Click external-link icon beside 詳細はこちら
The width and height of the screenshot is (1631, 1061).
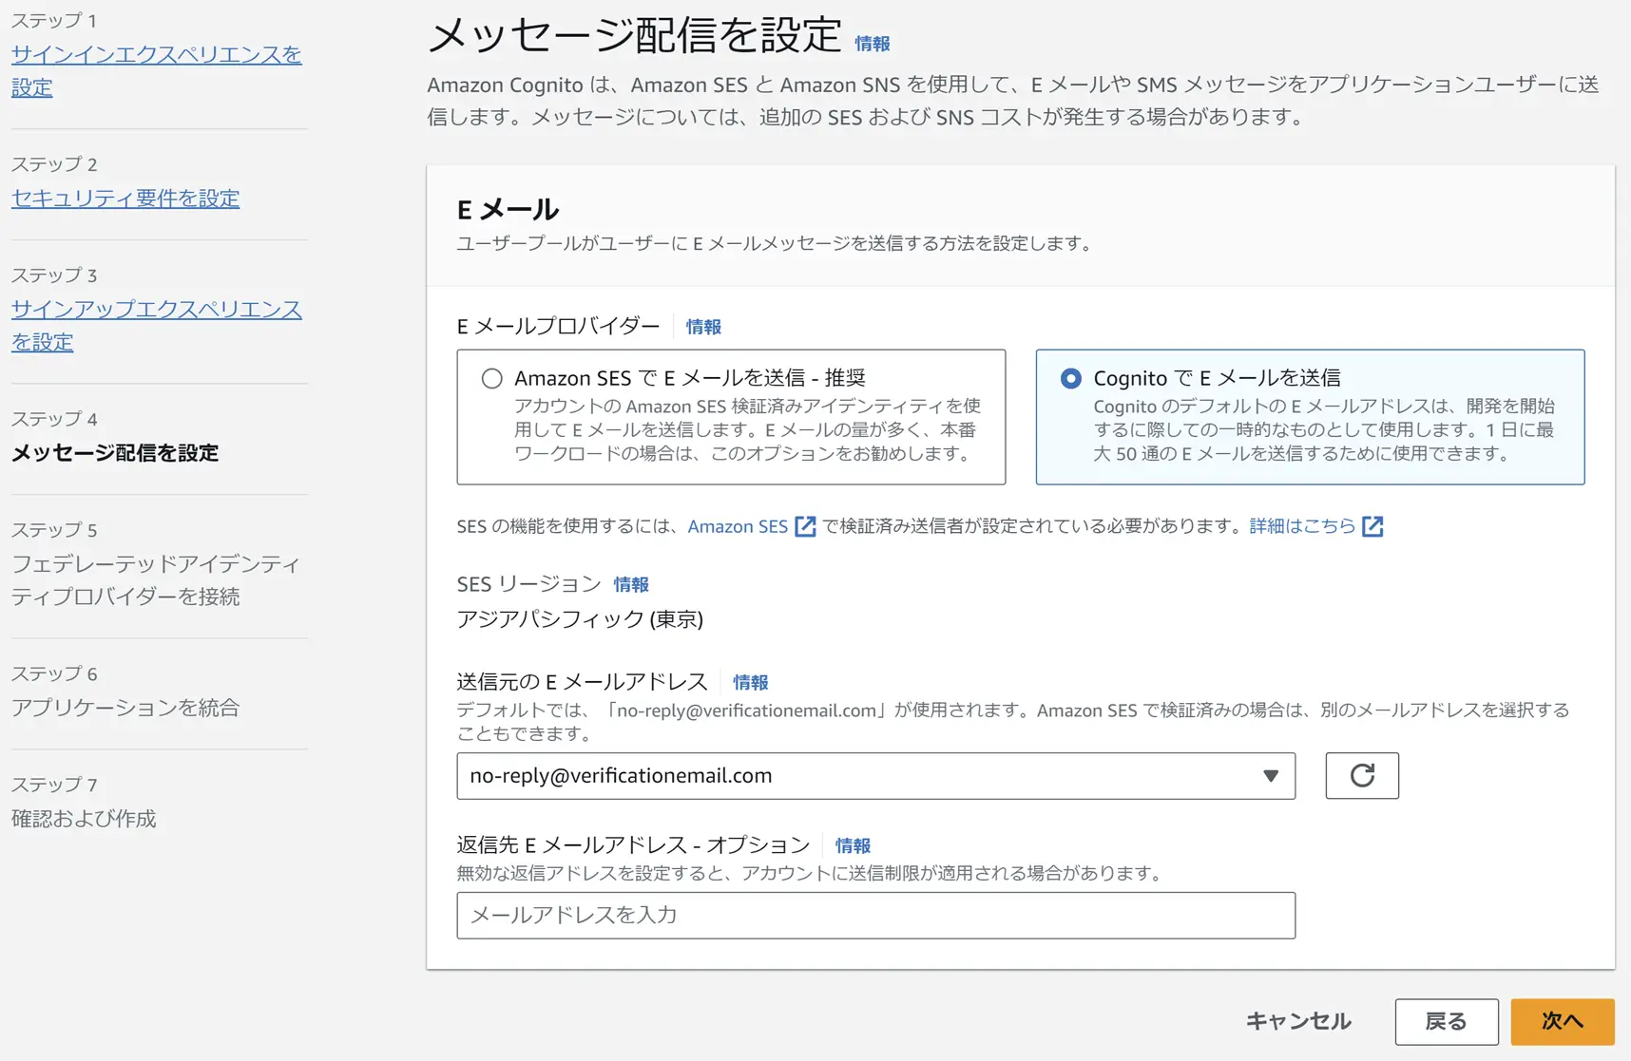(x=1372, y=526)
